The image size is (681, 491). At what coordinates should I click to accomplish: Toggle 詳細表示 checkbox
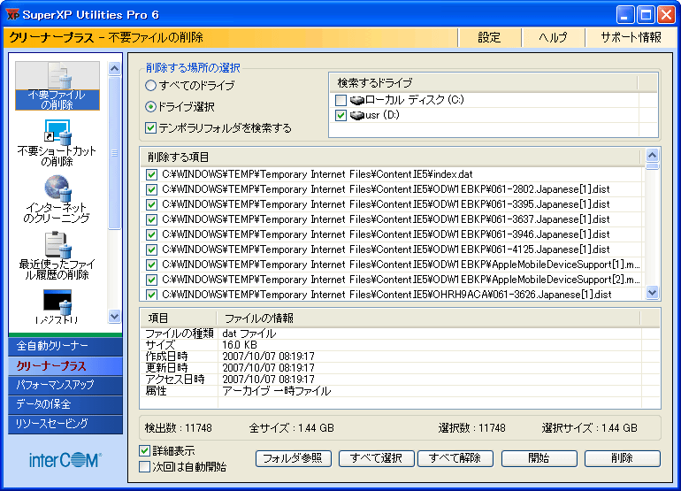point(144,451)
